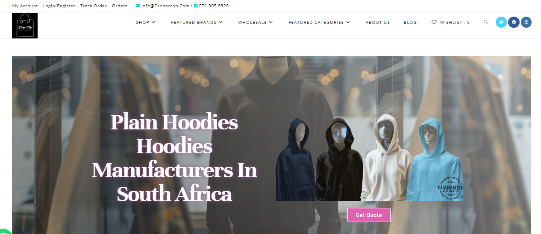
Task: Open the Track Order link
Action: tap(94, 6)
